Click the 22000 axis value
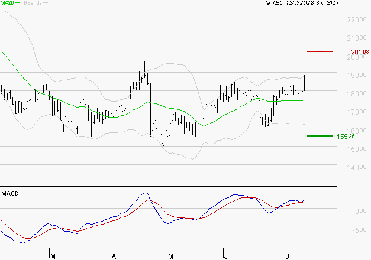371x260 pixels. pyautogui.click(x=357, y=20)
